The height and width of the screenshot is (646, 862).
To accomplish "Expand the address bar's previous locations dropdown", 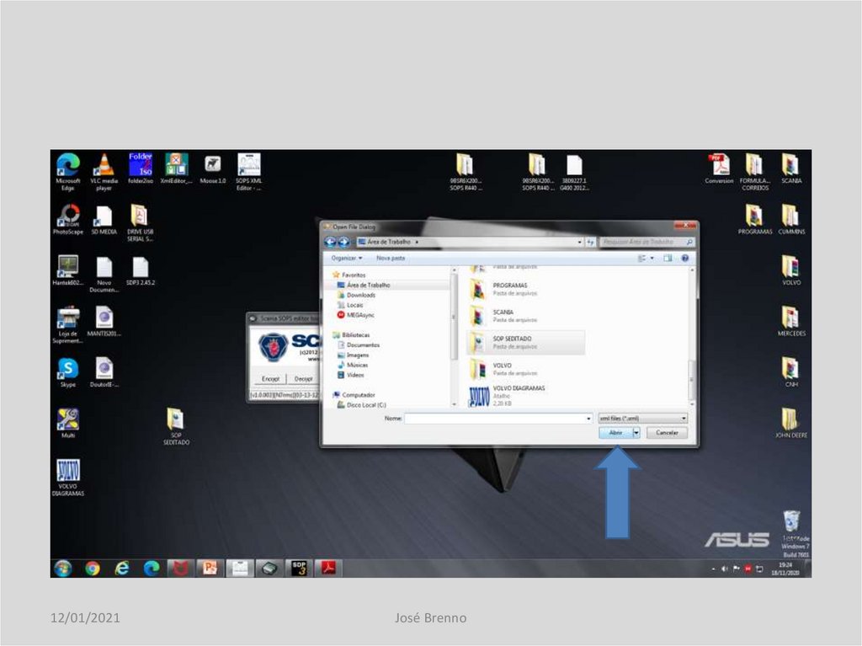I will (579, 242).
